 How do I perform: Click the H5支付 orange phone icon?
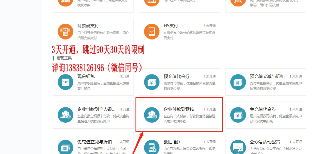pyautogui.click(x=152, y=32)
